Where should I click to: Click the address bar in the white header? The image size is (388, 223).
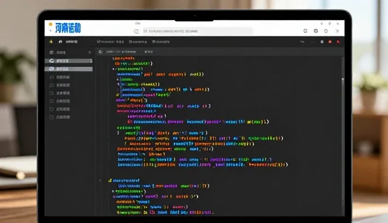[198, 31]
